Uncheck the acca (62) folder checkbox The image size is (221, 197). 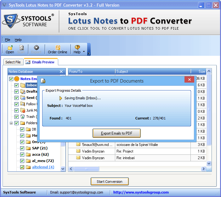coord(22,154)
